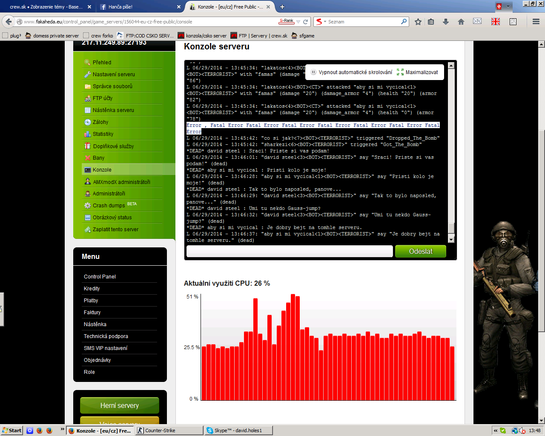545x436 pixels.
Task: Bookmark this page with the star icon
Action: (418, 22)
